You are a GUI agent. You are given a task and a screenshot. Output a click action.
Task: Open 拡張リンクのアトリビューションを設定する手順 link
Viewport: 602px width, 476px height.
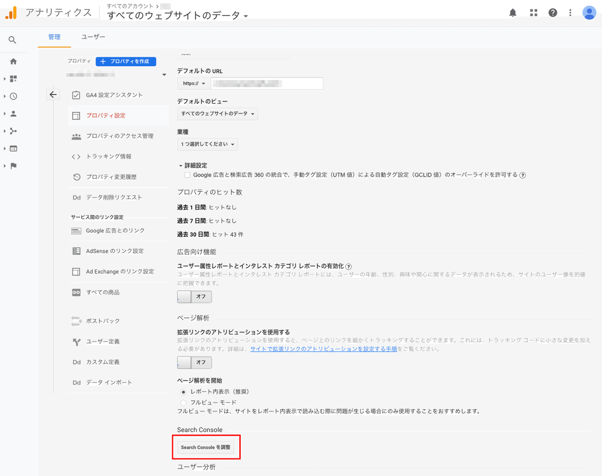[x=324, y=349]
